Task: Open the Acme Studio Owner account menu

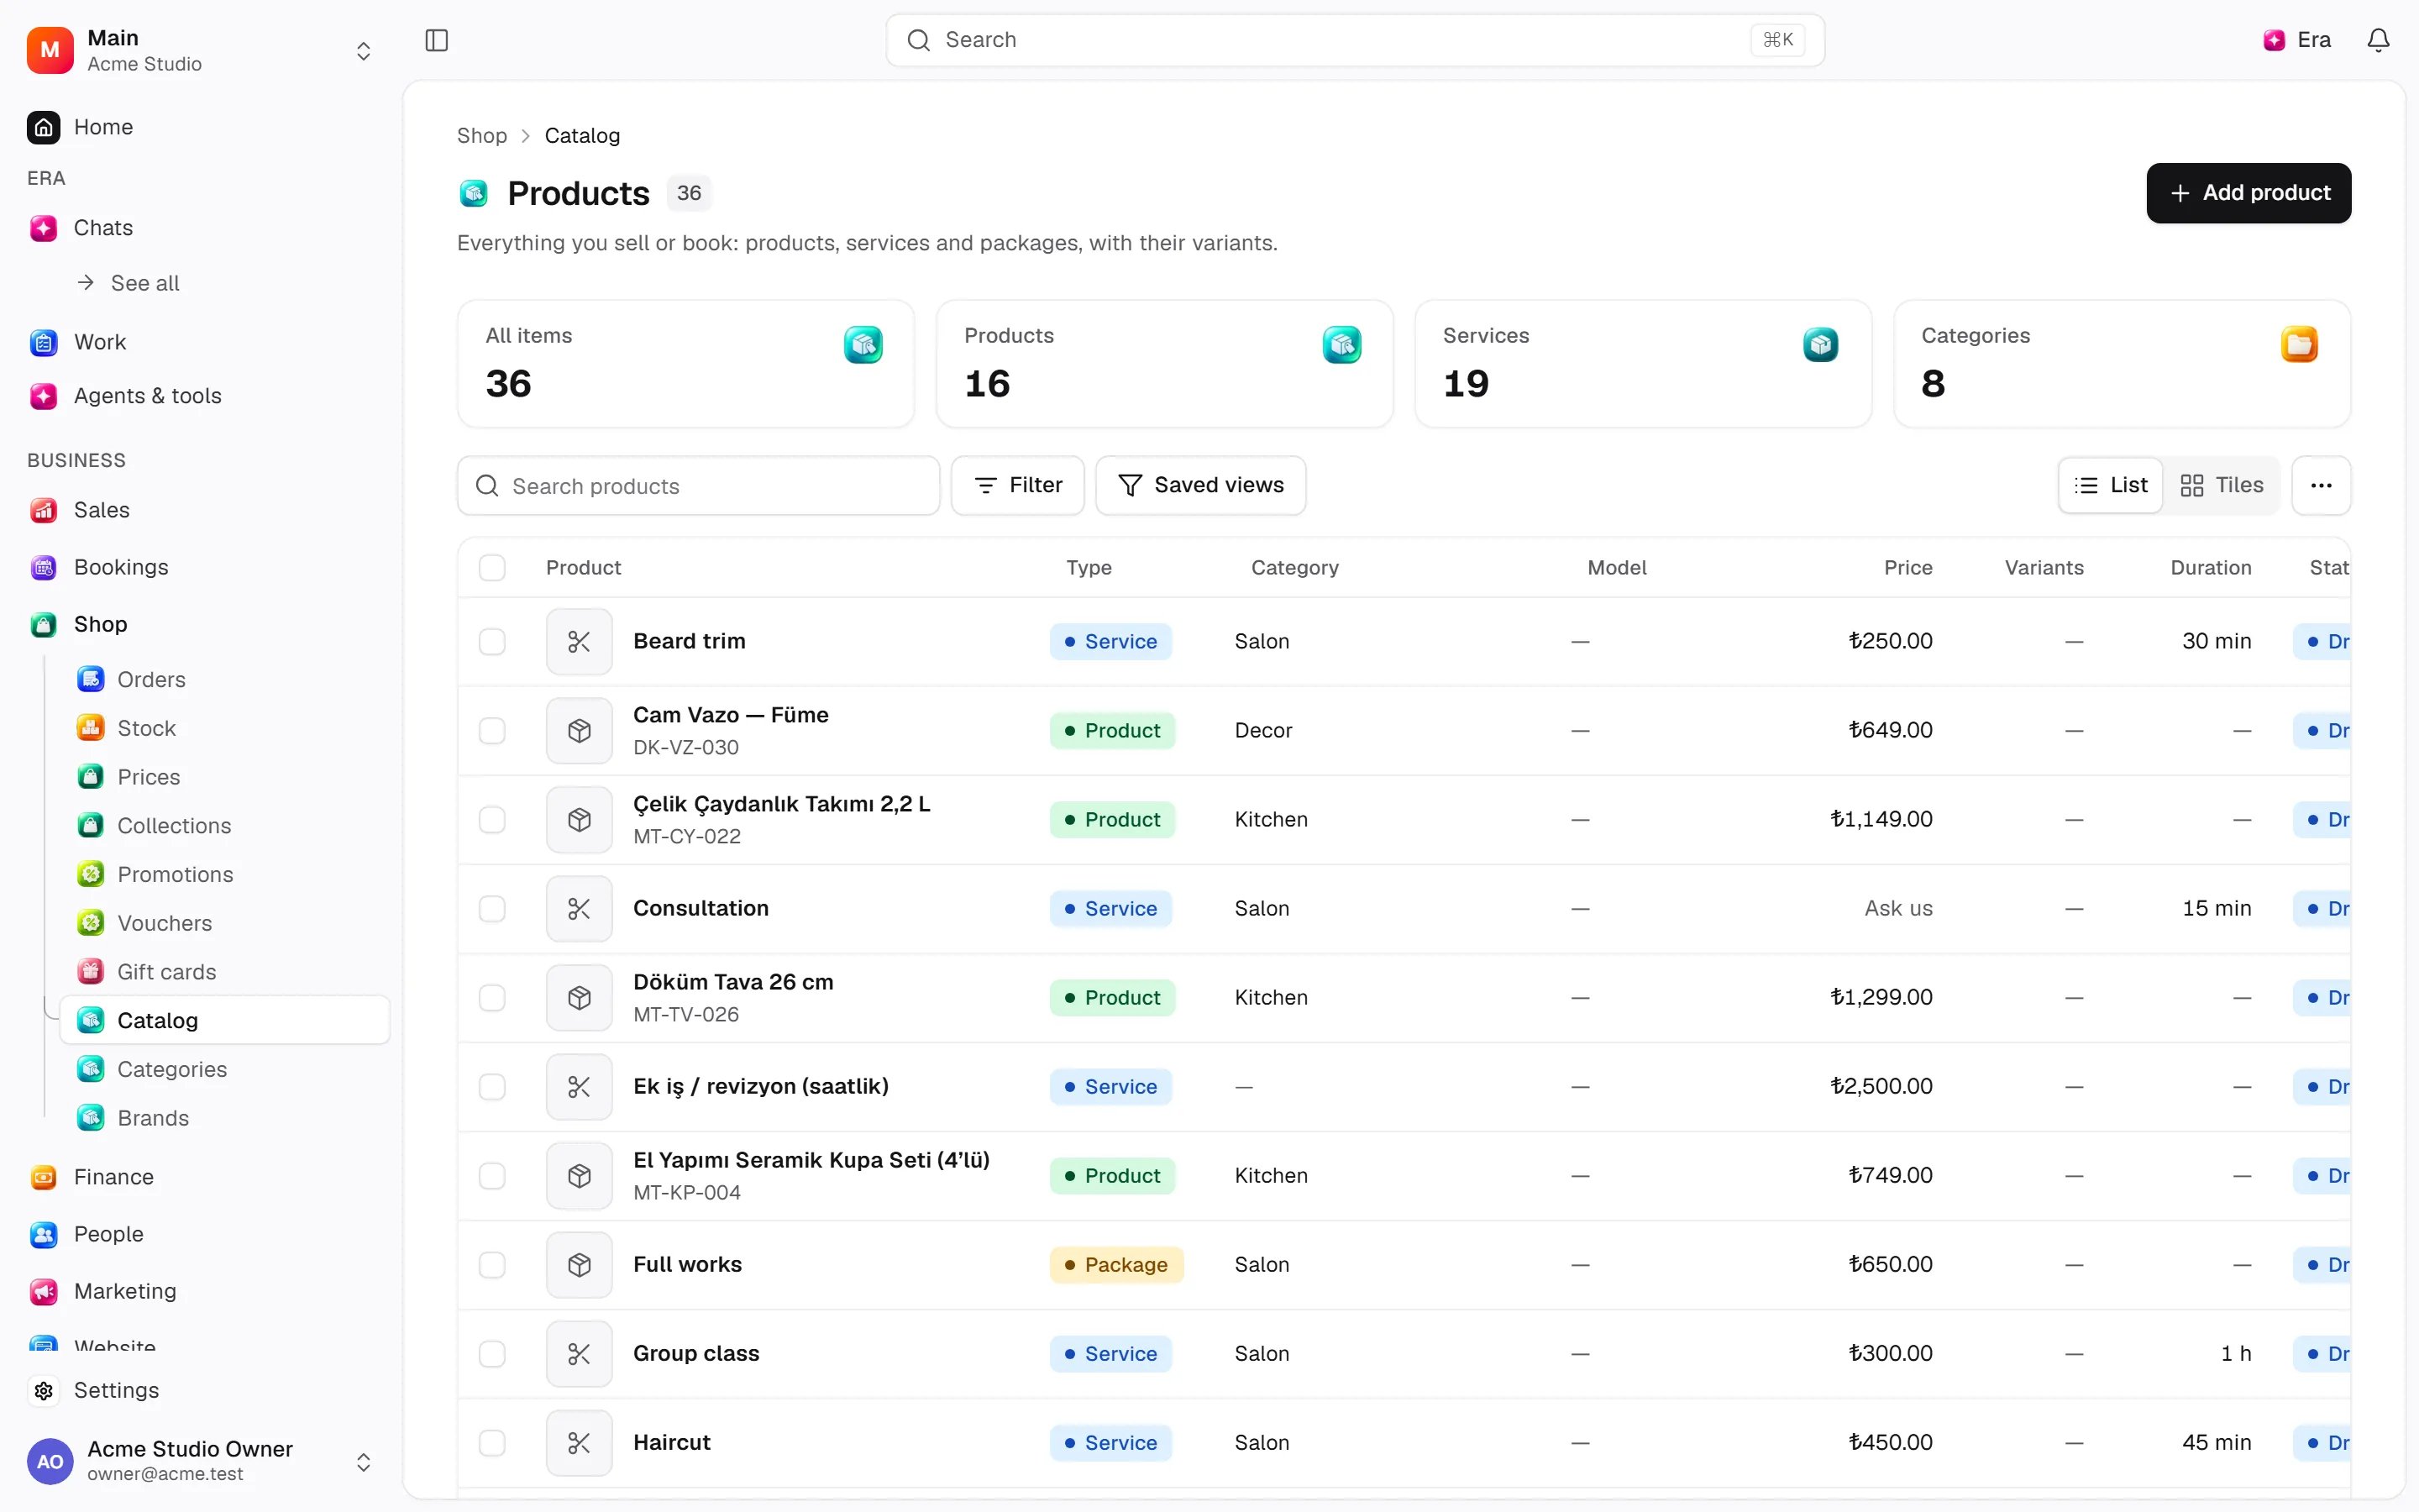Action: [x=200, y=1461]
